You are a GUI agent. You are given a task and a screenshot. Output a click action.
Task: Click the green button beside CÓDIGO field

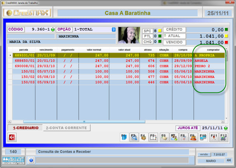52,29
